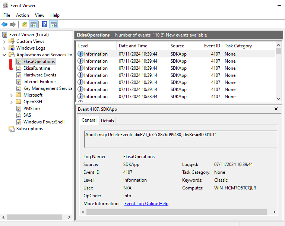Screen dimensions: 285x226
Task: Click the Forward arrow toolbar icon
Action: pos(13,25)
